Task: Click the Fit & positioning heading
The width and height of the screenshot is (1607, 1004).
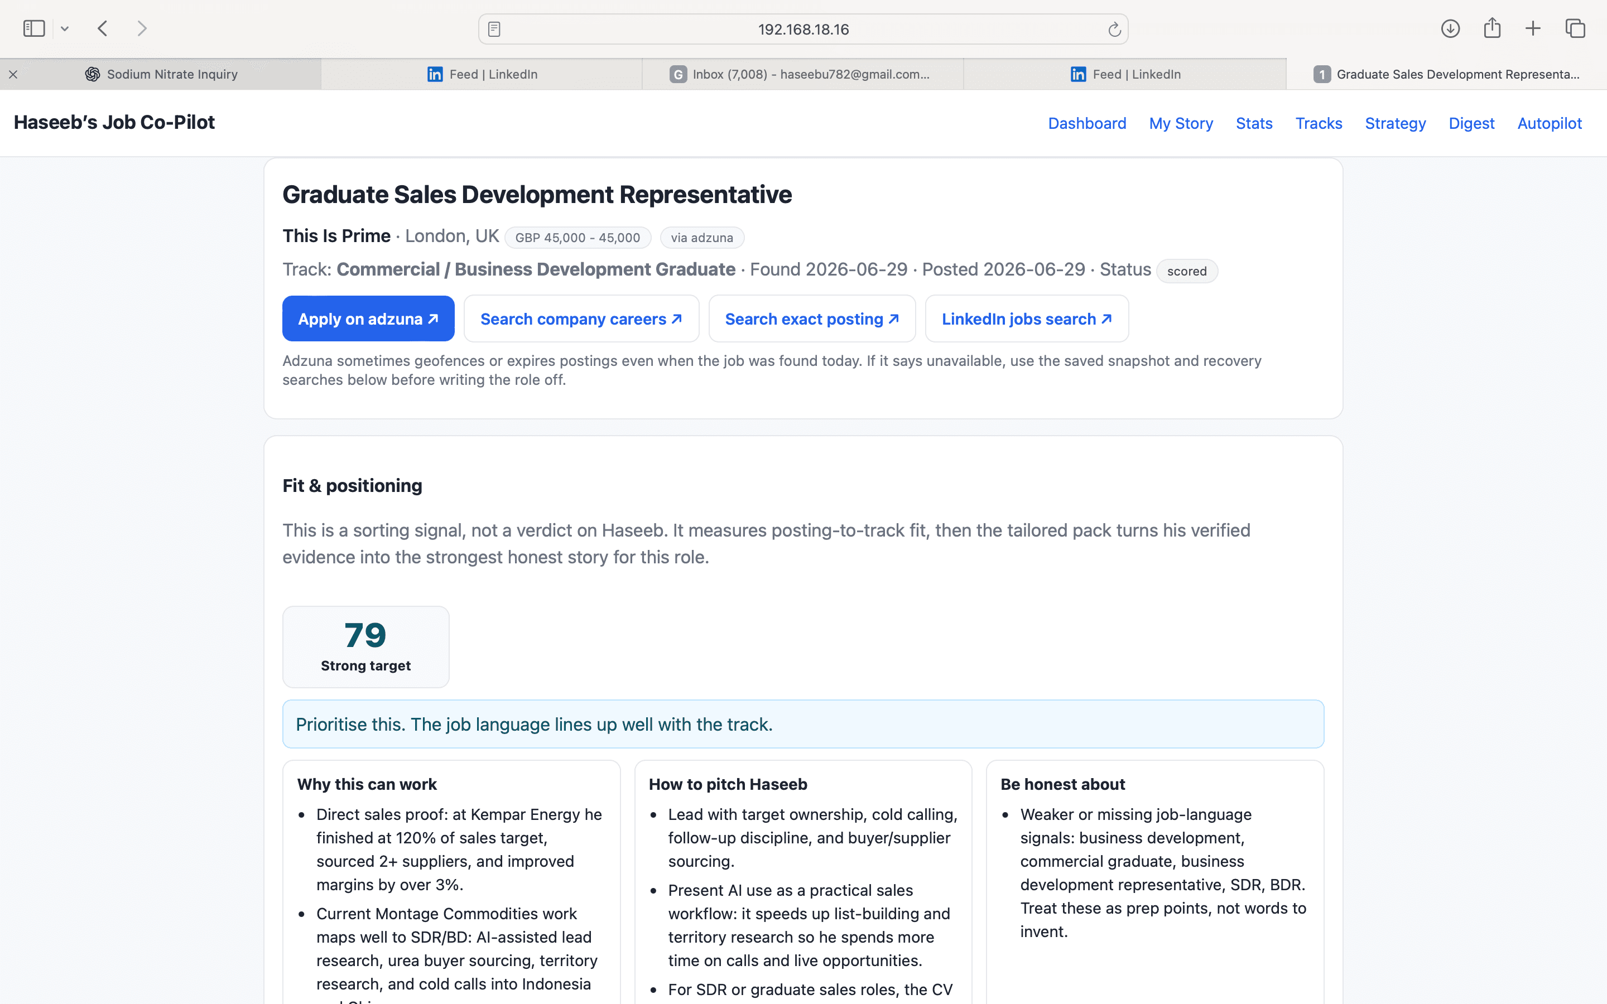Action: (x=352, y=485)
